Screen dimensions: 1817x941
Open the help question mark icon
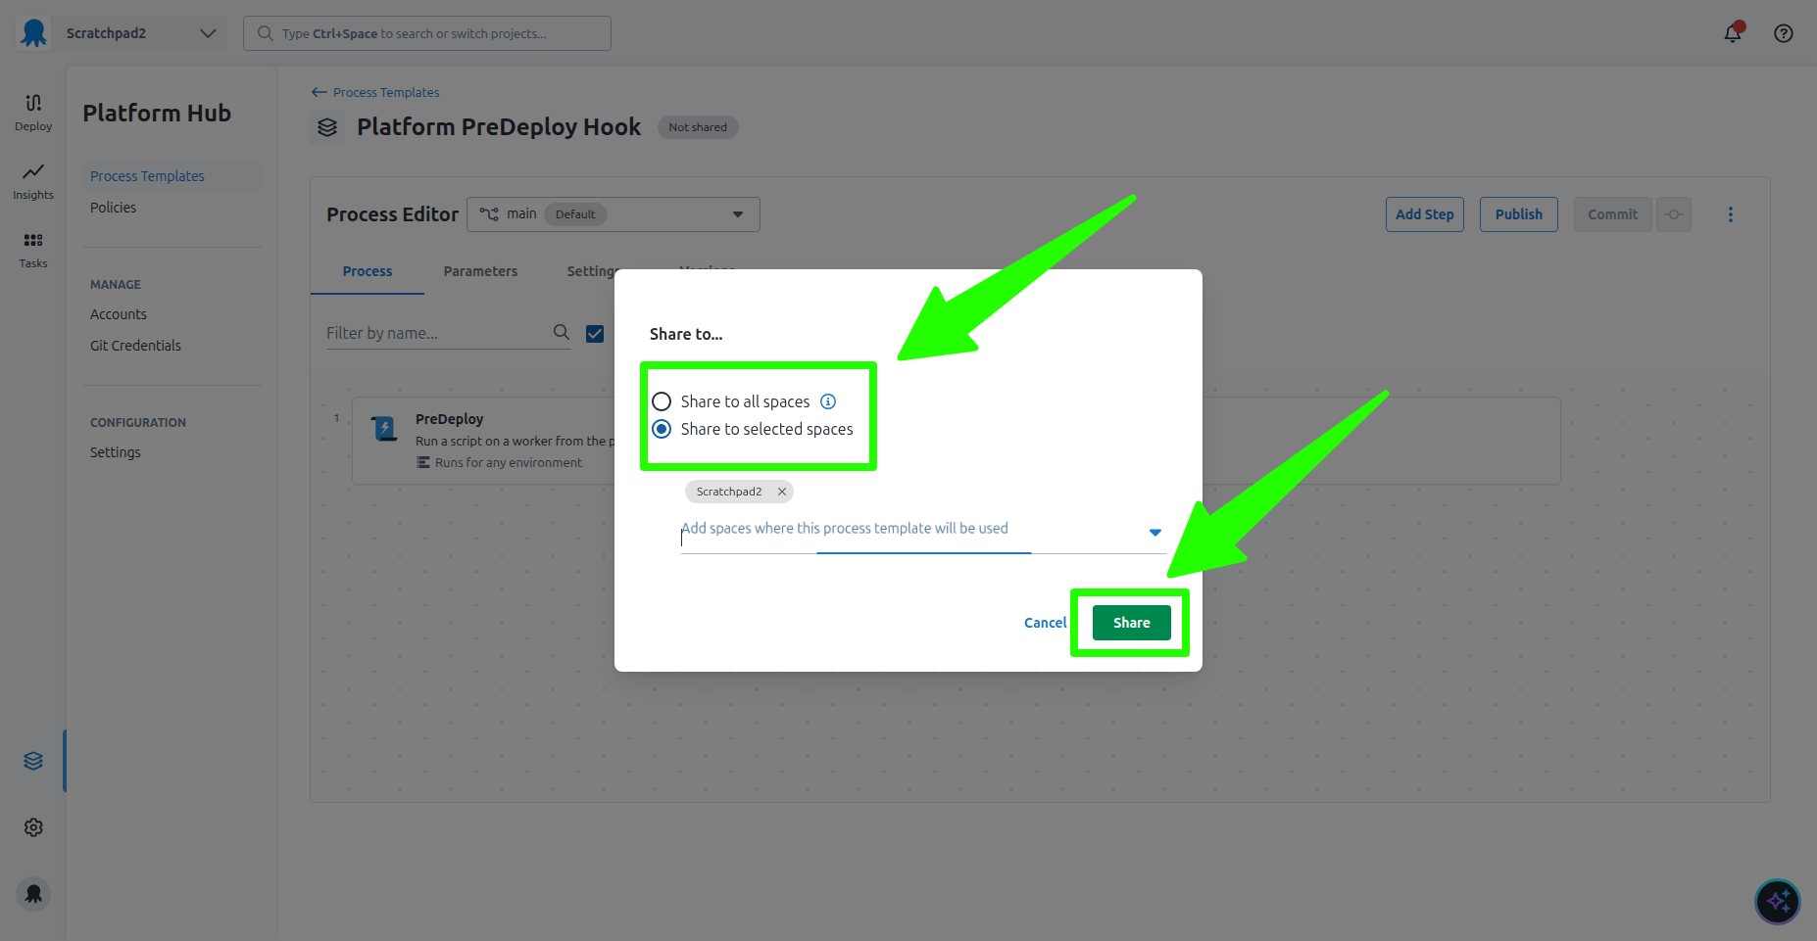click(x=1783, y=32)
